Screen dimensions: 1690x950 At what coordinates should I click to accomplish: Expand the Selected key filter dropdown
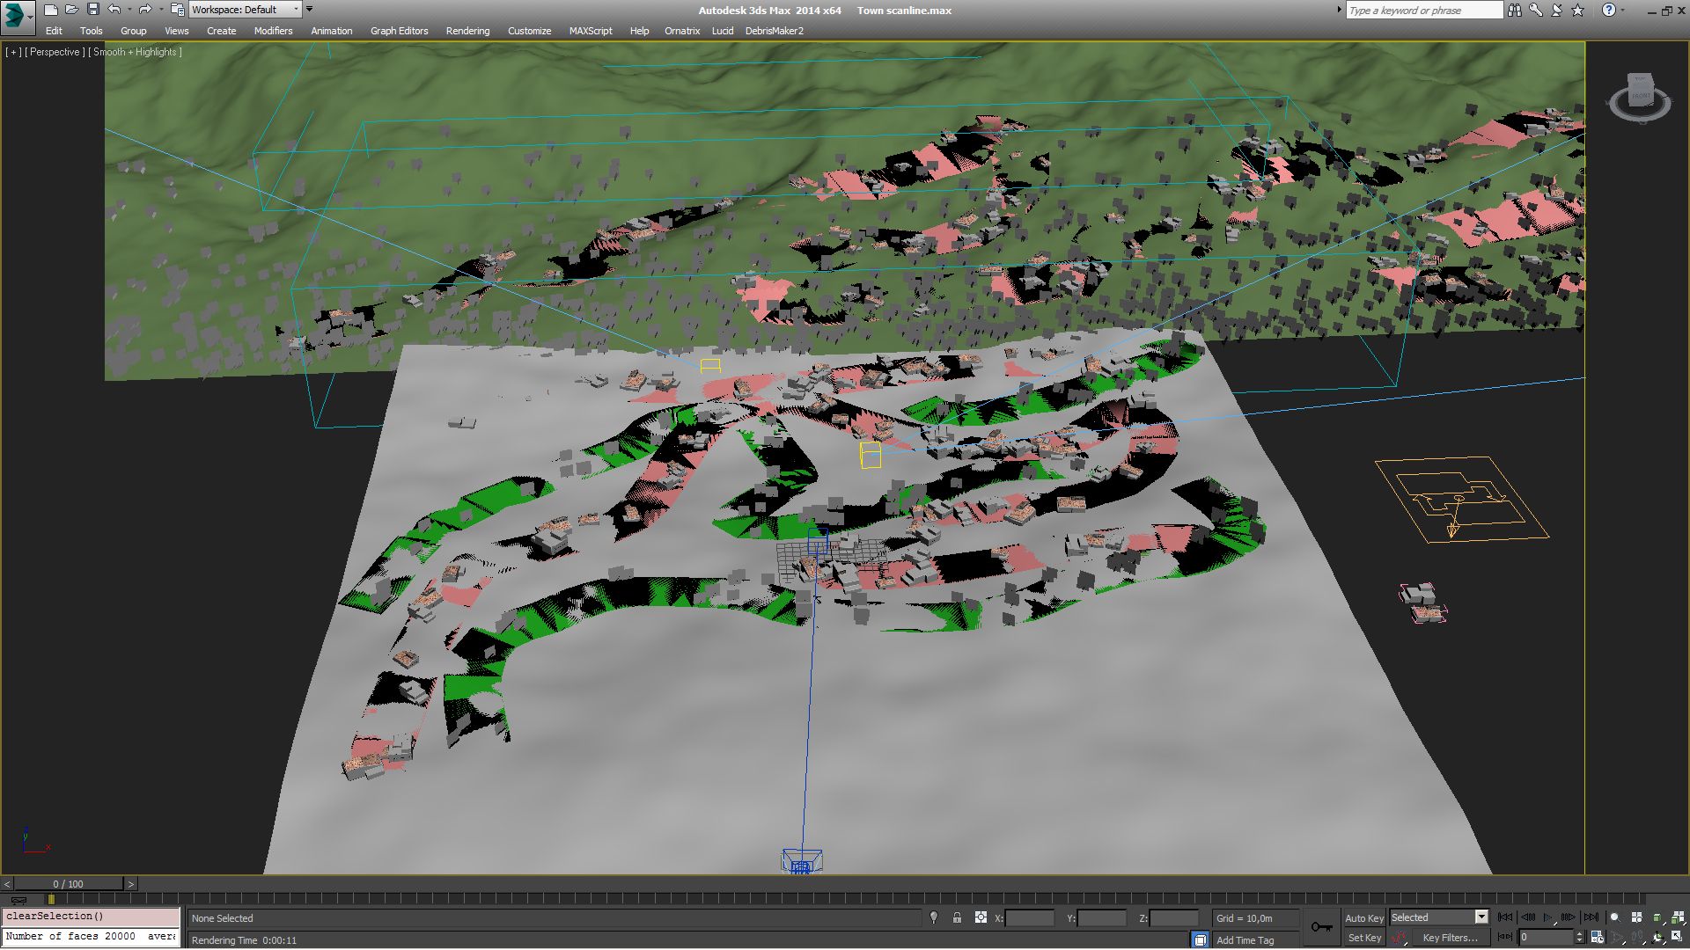[x=1481, y=917]
